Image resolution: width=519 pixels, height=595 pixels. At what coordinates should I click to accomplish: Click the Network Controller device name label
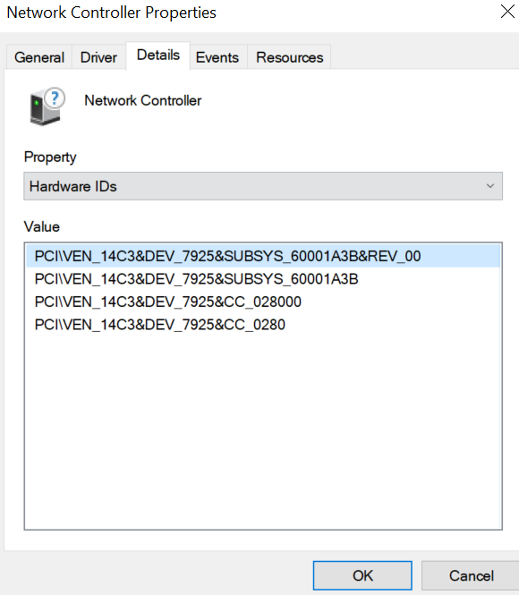point(142,100)
